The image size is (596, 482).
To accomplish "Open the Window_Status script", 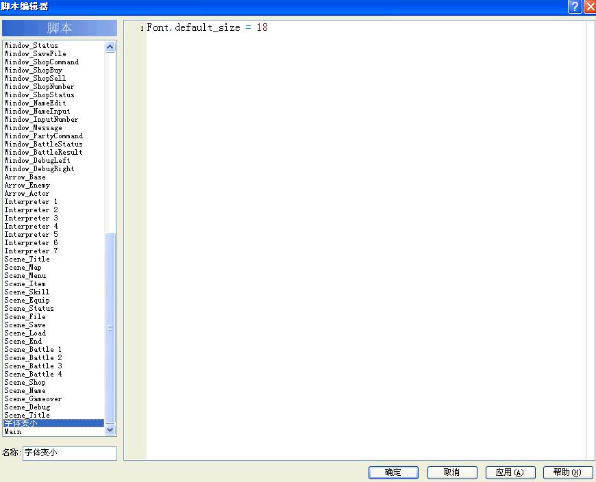I will 53,46.
